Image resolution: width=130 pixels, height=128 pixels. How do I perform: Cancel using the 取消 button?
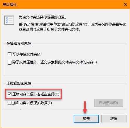114,119
